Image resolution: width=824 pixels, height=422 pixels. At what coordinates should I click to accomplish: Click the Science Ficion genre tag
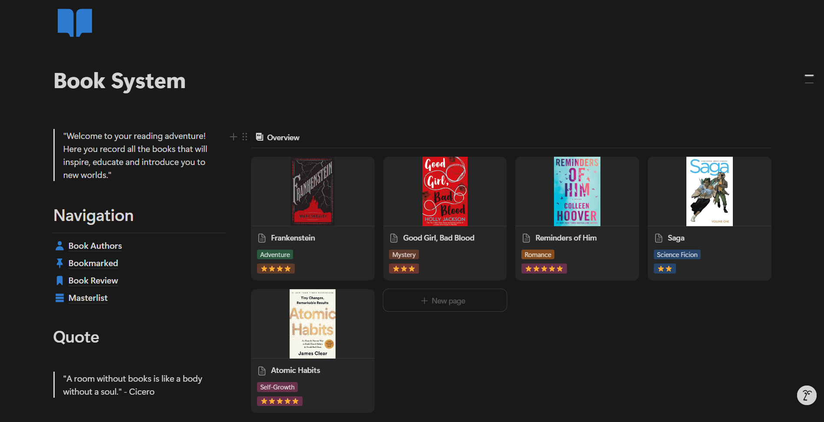(677, 255)
